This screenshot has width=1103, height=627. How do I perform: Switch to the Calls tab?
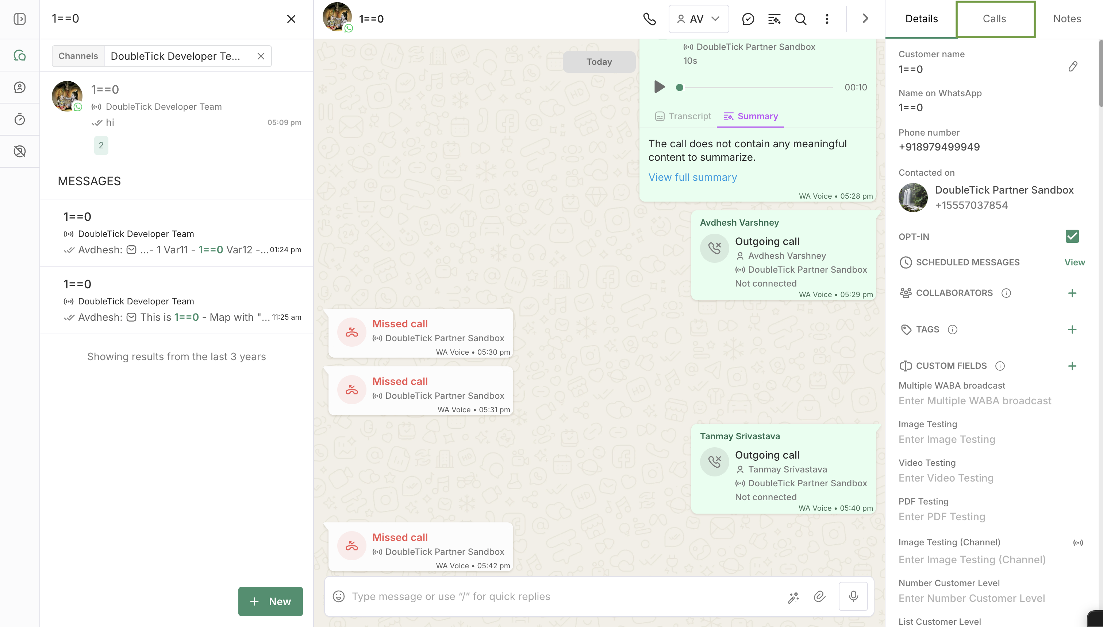pos(994,19)
